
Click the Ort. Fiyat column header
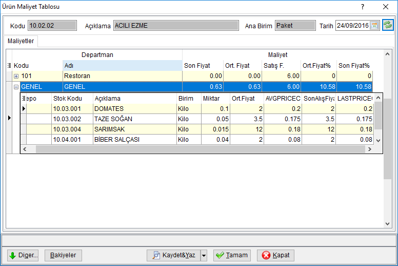[x=243, y=66]
